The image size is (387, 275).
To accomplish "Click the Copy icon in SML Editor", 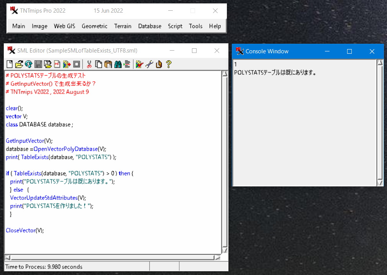I will tap(98, 64).
